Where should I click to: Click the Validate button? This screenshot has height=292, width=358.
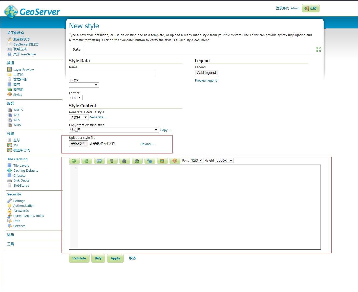click(x=79, y=258)
